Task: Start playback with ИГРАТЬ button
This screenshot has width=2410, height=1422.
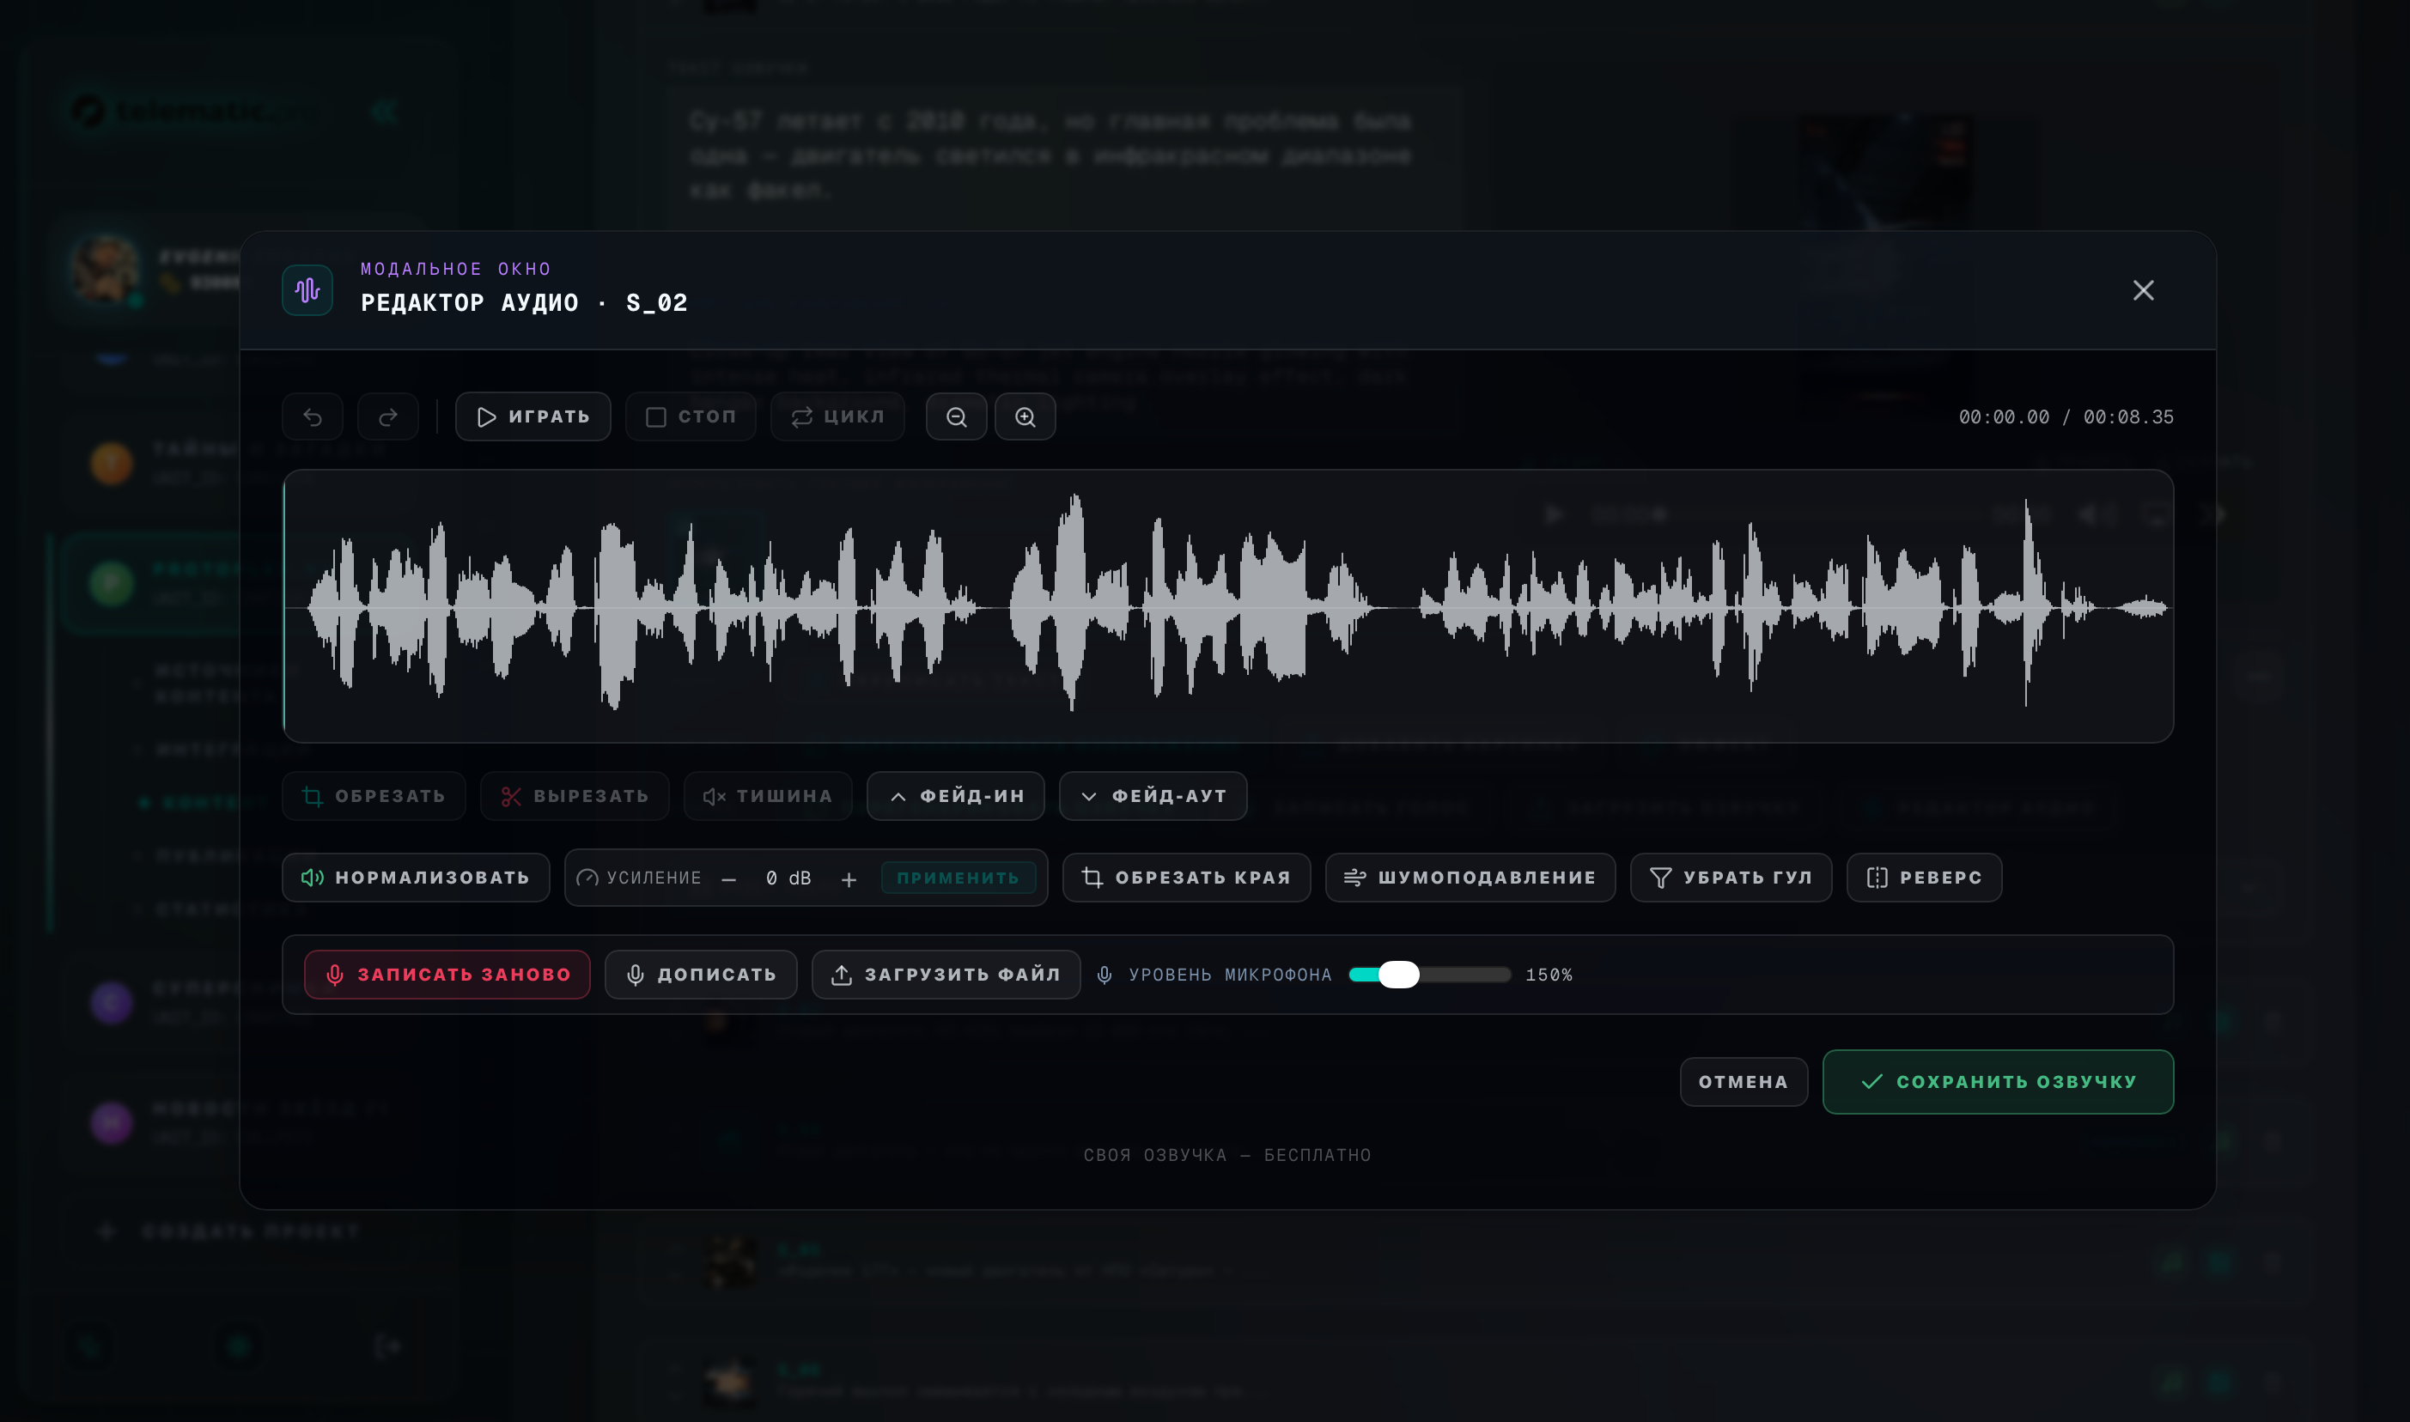Action: tap(533, 416)
